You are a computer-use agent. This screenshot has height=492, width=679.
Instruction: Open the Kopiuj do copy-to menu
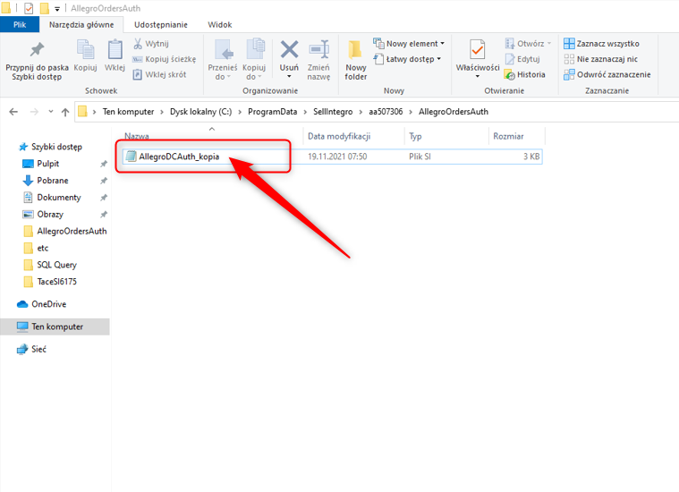coord(254,61)
